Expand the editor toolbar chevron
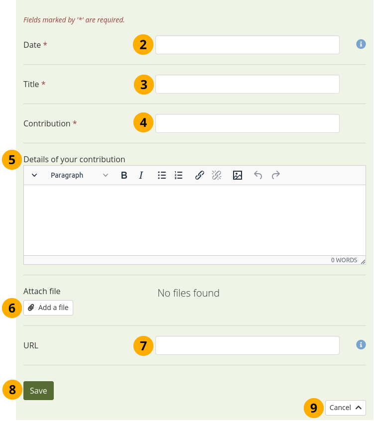 34,175
